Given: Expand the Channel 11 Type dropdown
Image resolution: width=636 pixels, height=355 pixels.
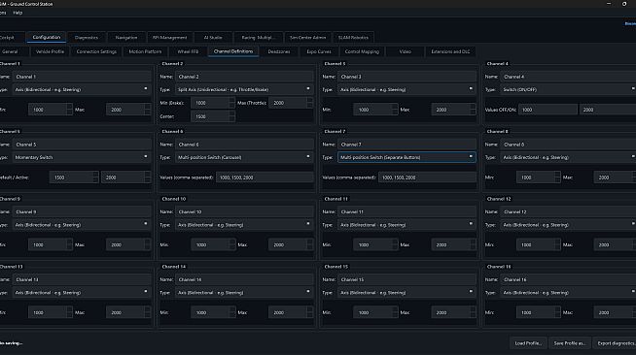Looking at the screenshot, I should point(406,225).
